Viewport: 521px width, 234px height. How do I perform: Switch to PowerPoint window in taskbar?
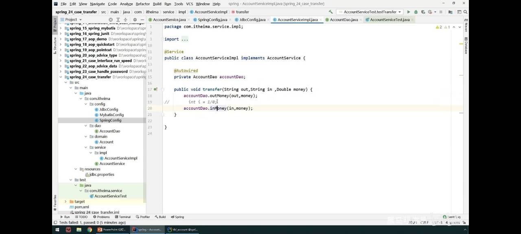point(112,230)
